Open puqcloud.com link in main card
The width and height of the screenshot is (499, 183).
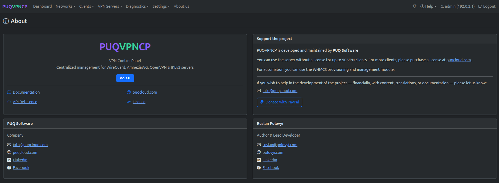tap(145, 92)
